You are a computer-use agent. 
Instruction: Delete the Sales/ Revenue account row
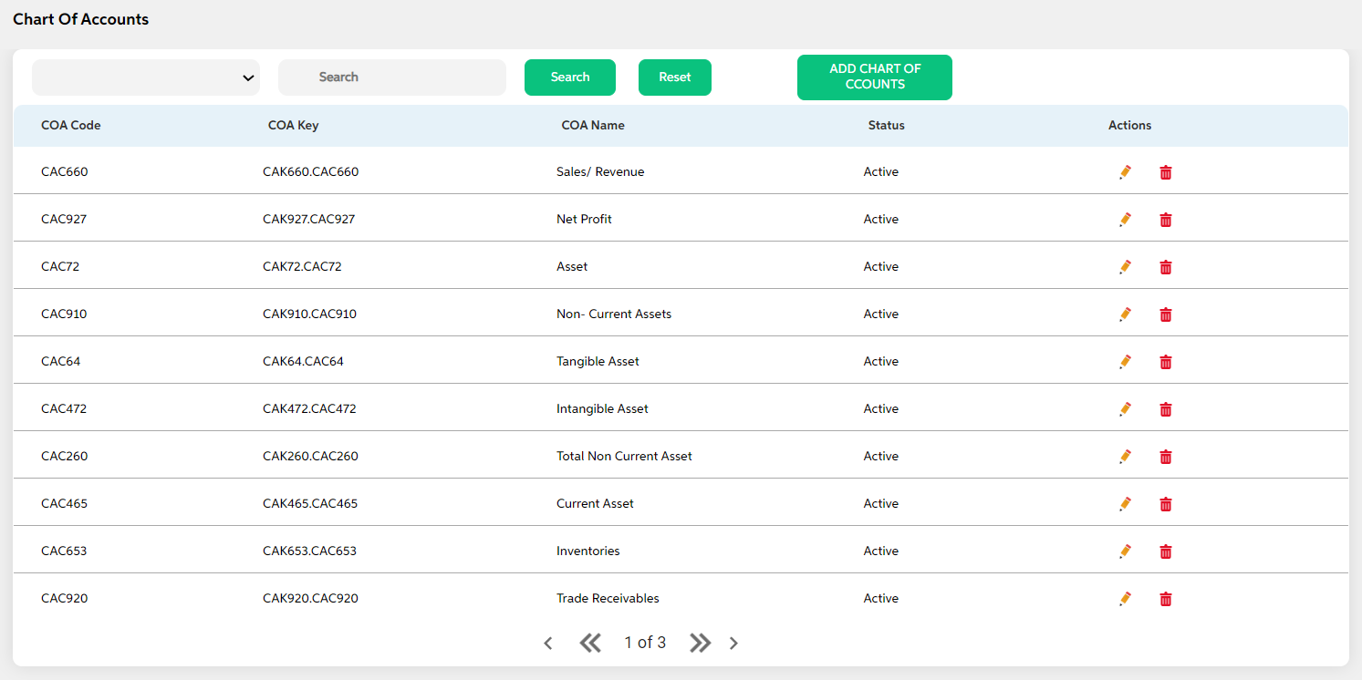tap(1165, 172)
